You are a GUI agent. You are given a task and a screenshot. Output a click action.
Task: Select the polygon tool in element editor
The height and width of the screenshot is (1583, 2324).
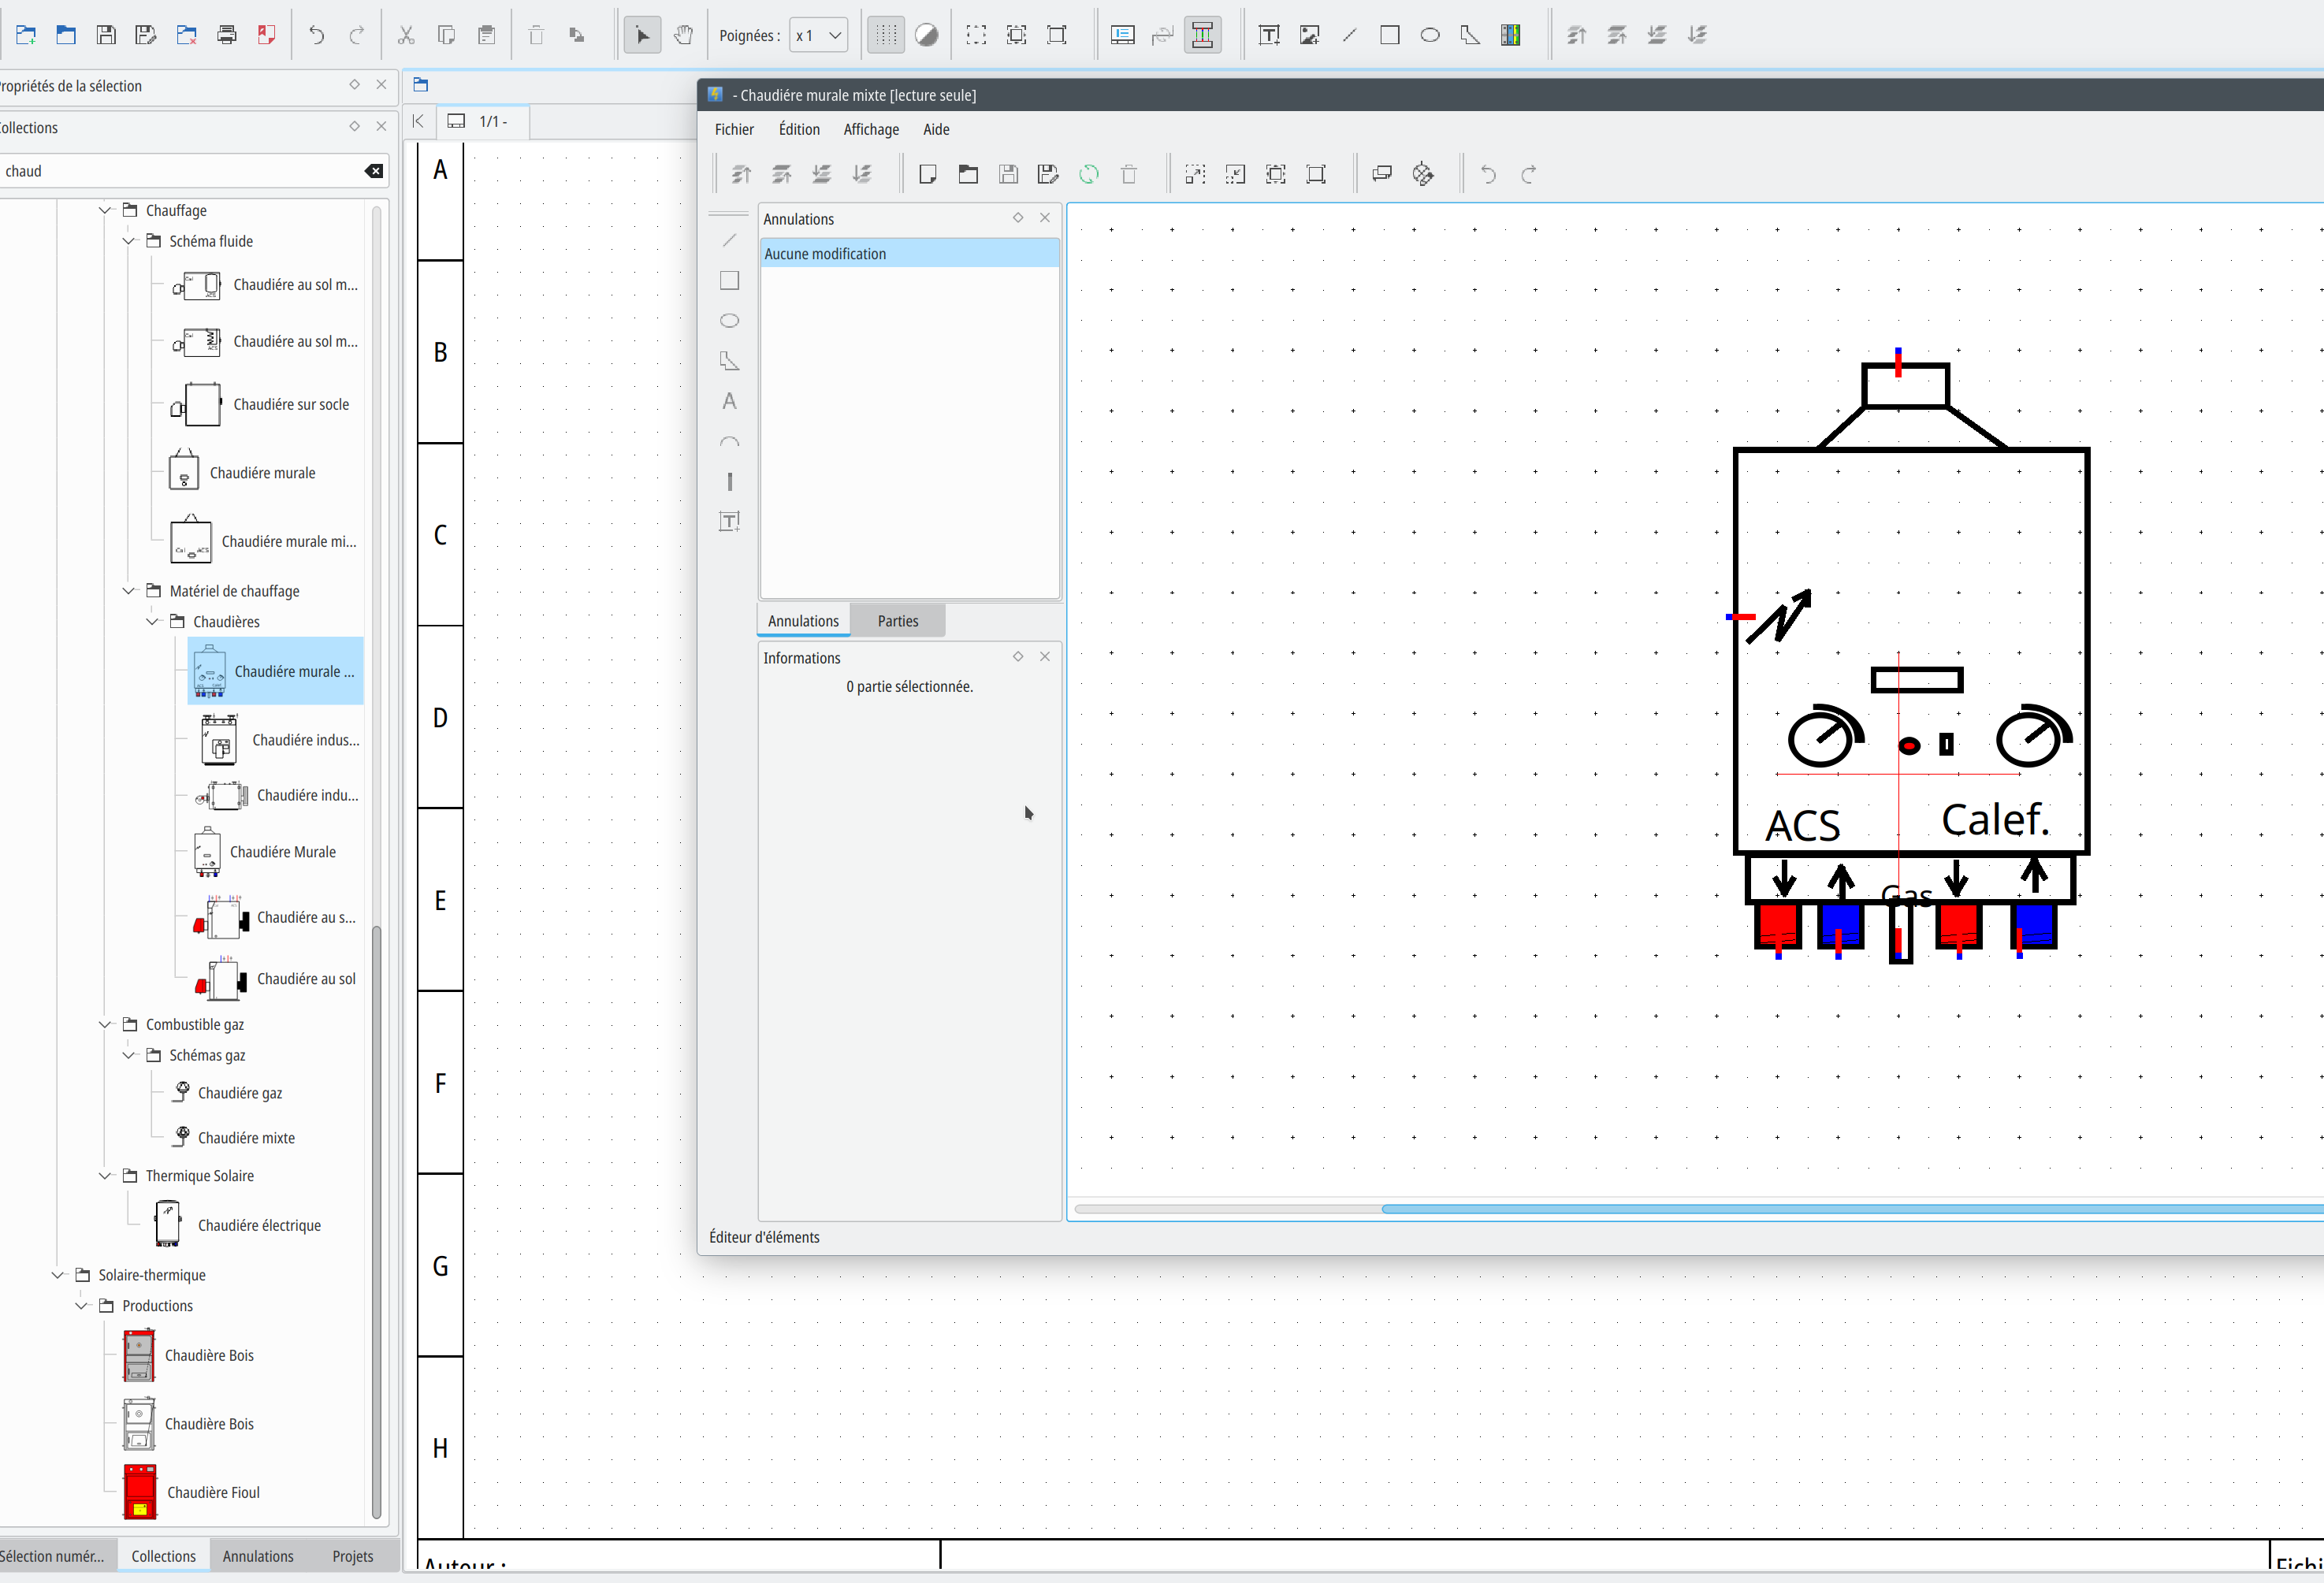coord(729,361)
